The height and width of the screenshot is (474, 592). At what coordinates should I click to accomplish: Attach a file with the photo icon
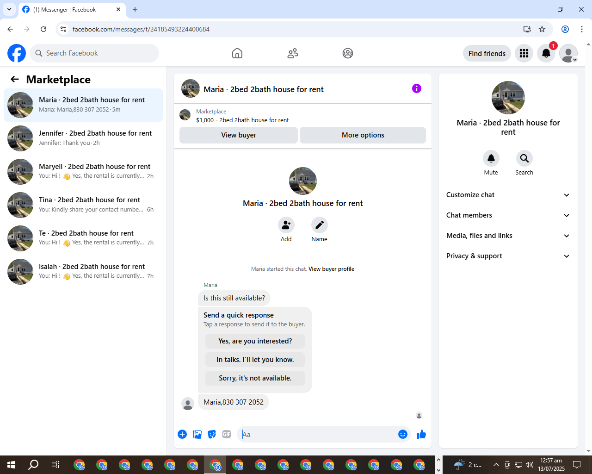(197, 434)
